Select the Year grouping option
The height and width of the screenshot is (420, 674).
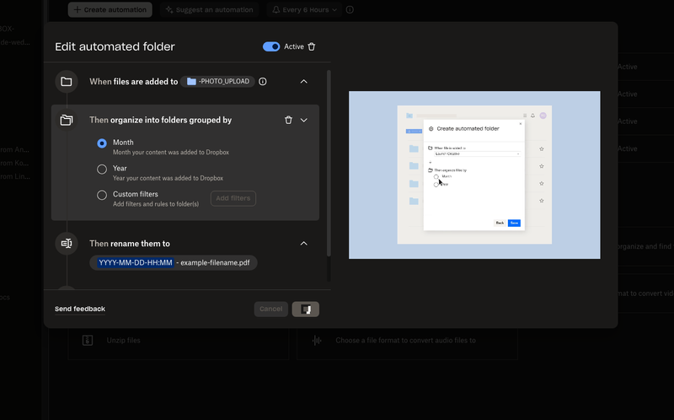tap(102, 169)
